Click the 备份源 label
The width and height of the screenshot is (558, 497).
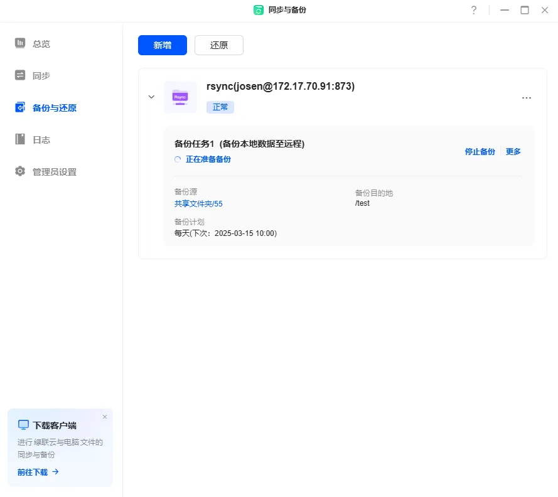click(x=186, y=192)
